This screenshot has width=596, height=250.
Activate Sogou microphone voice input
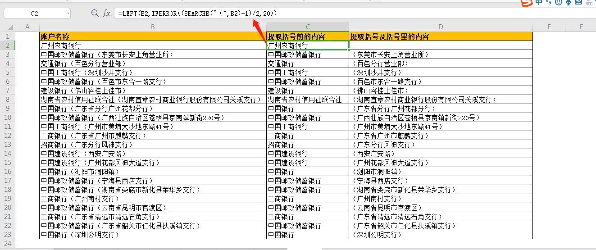coord(569,3)
